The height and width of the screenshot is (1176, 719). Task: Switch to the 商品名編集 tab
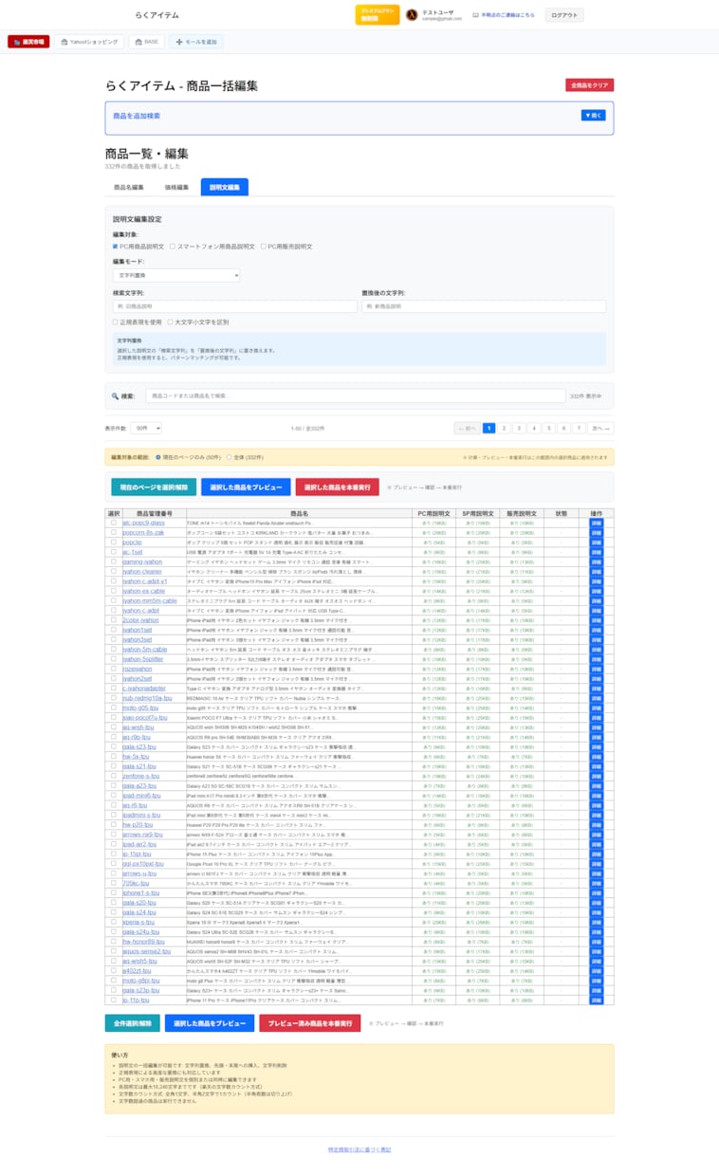[129, 187]
